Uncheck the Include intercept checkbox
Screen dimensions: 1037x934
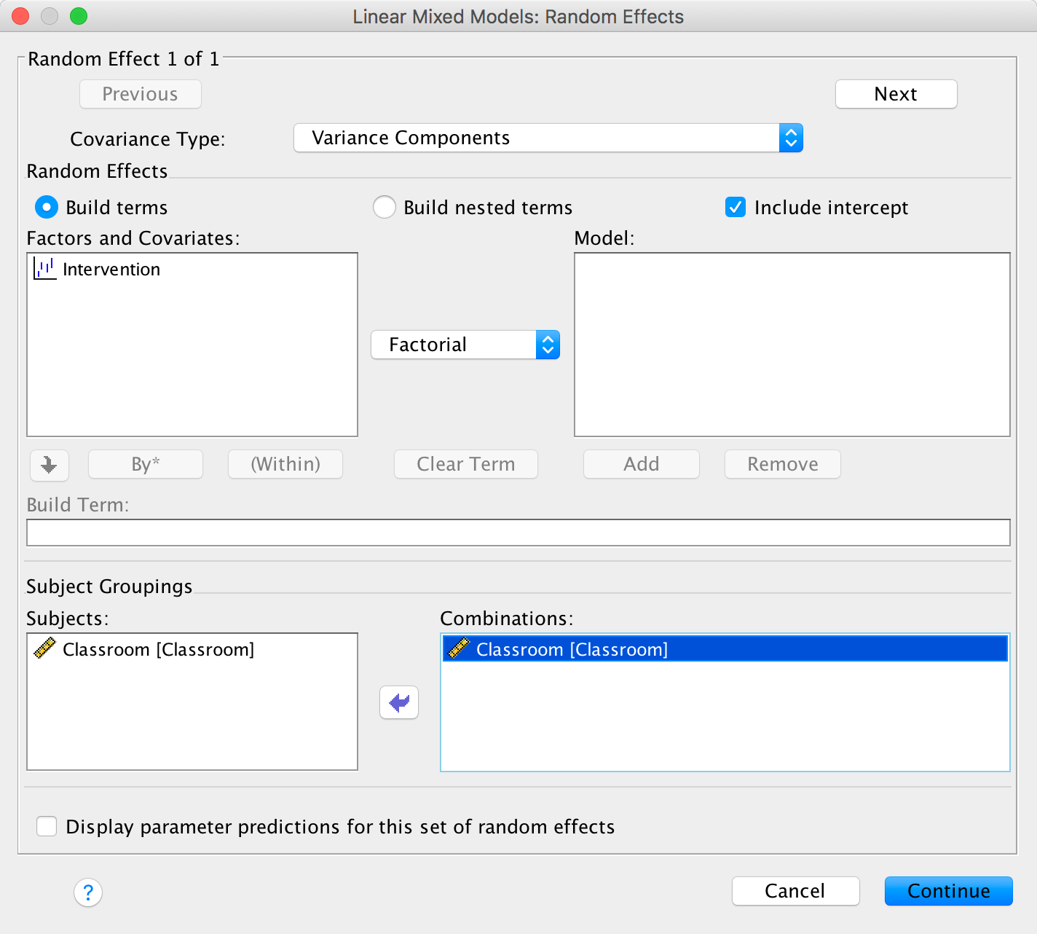pos(736,208)
